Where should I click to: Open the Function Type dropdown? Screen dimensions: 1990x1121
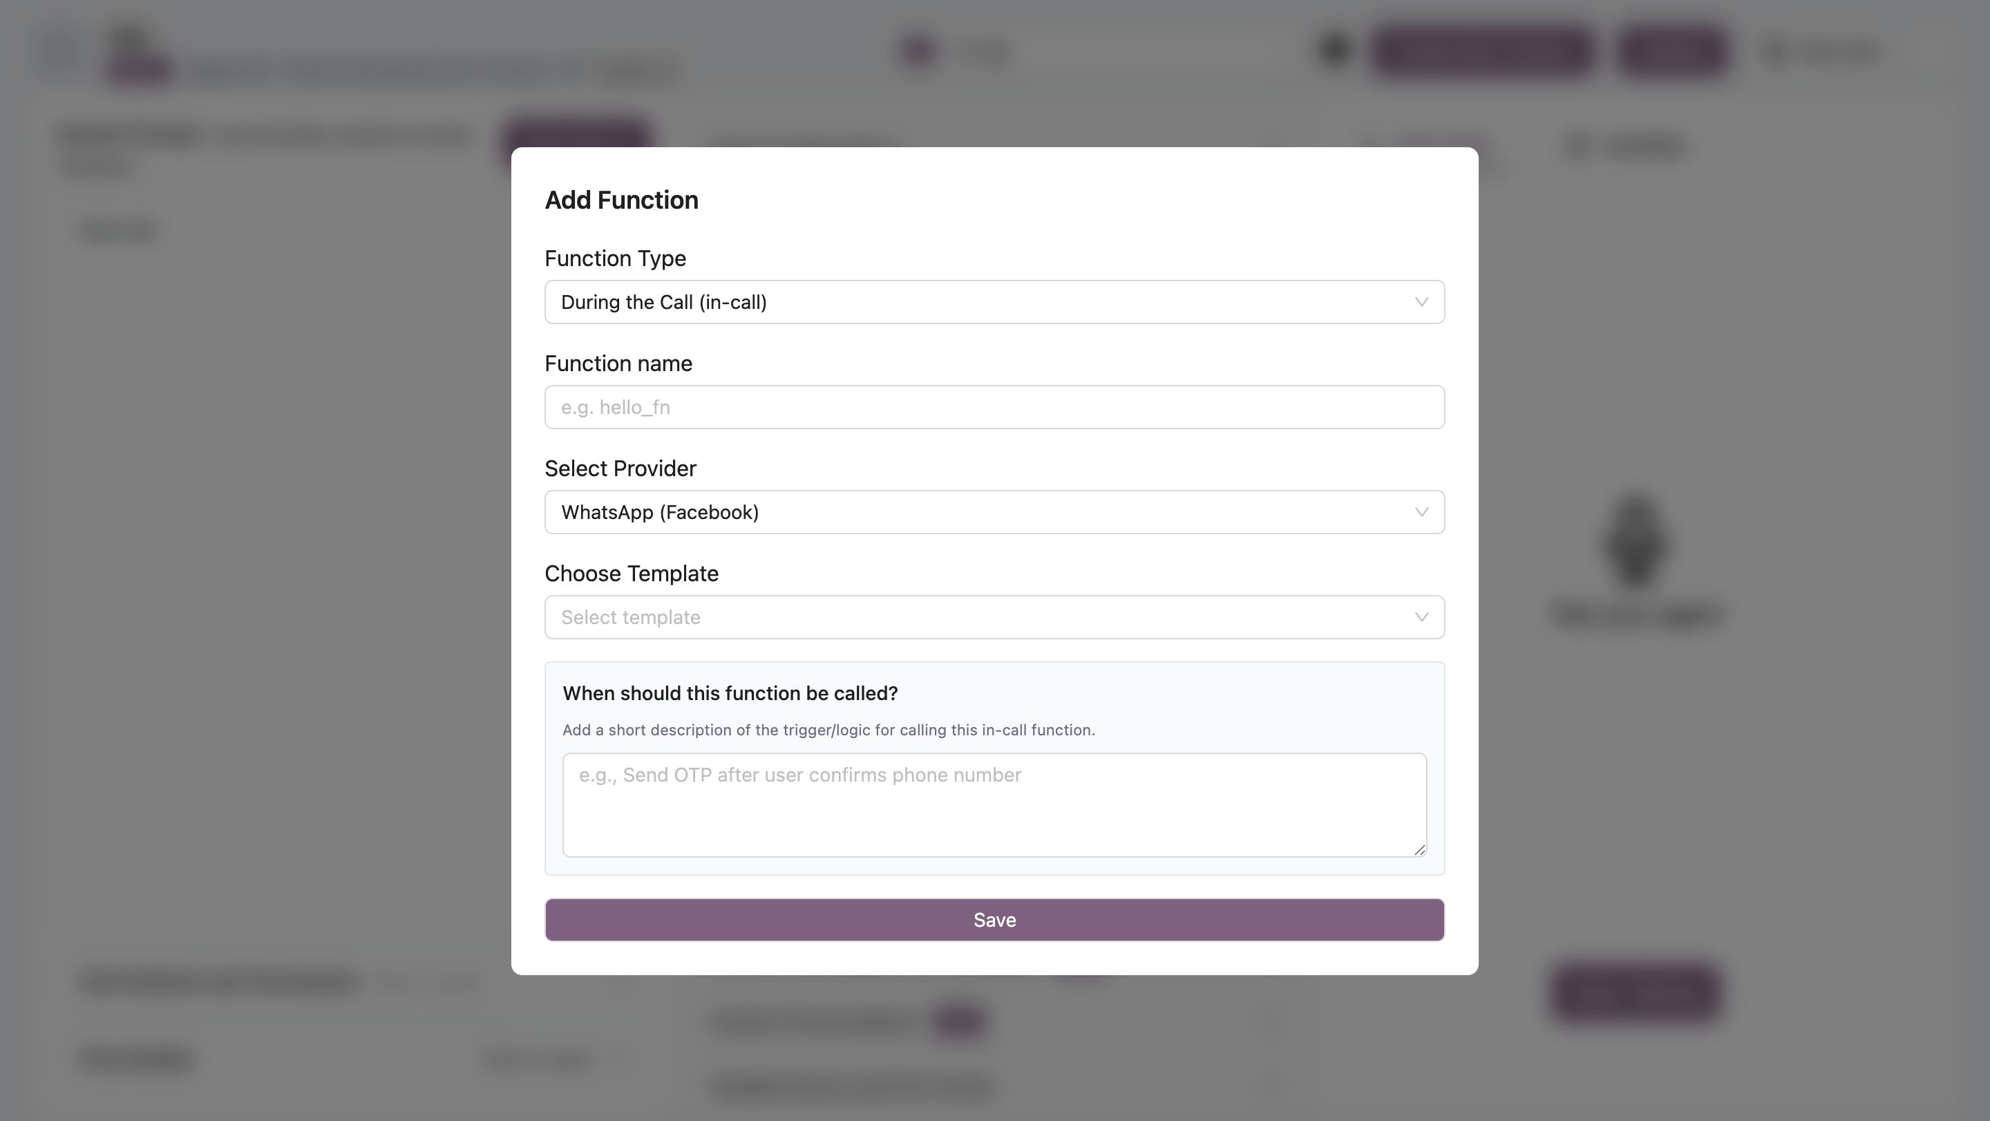994,302
